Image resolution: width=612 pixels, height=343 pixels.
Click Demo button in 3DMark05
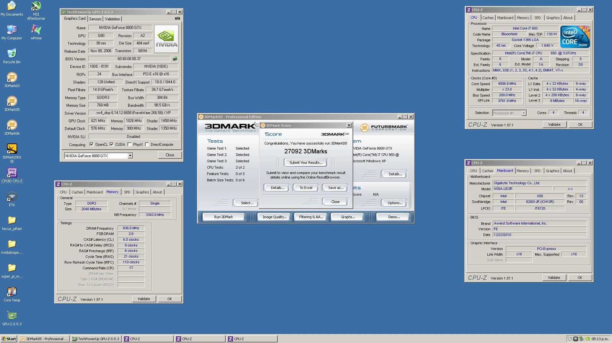pos(394,217)
